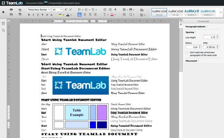
Task: Open the left sidebar document panel icon
Action: click(3, 23)
